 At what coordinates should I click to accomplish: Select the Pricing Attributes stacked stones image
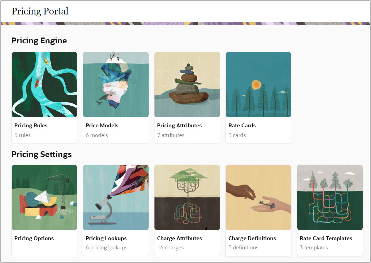tap(187, 85)
